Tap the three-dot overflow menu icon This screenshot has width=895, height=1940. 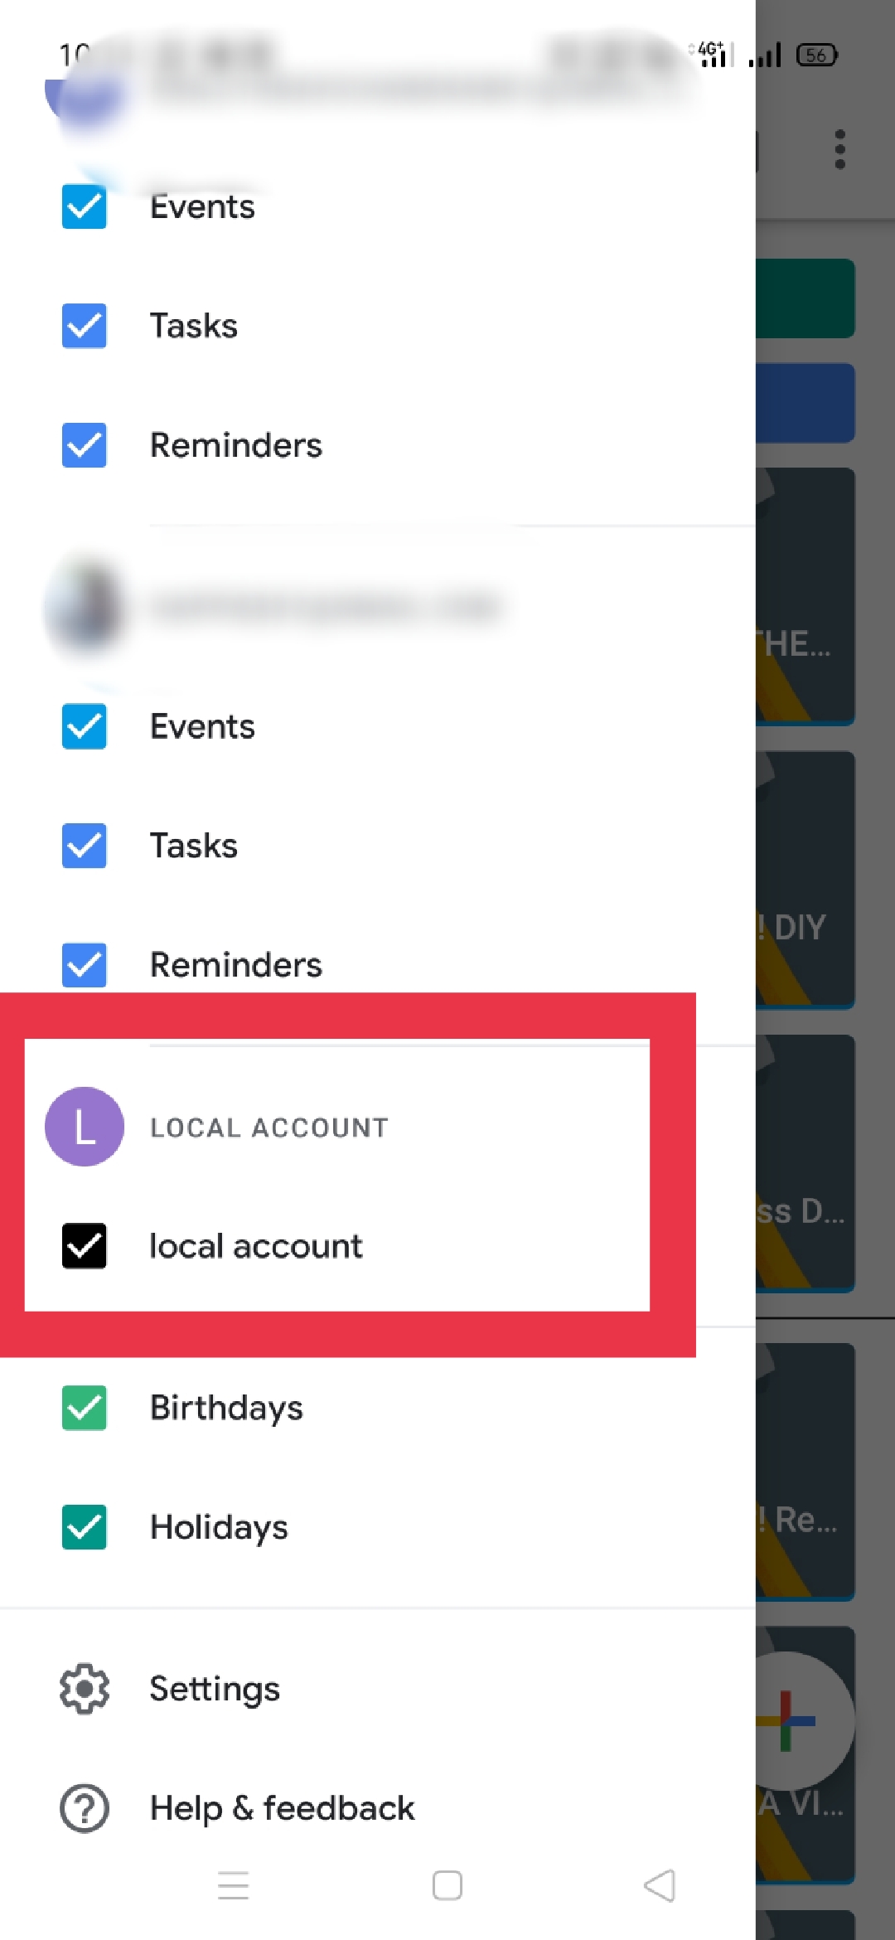coord(839,149)
